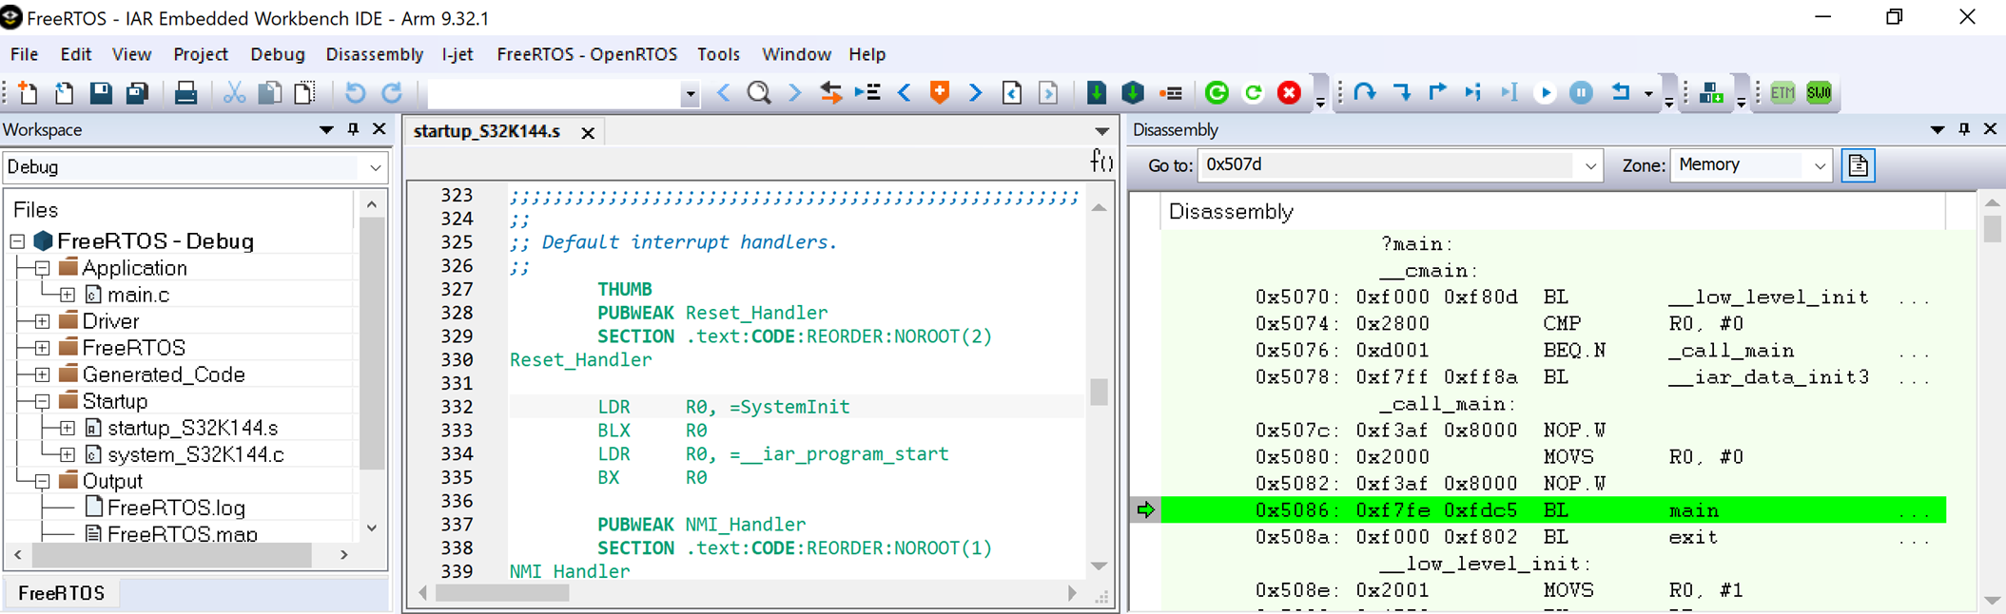
Task: Undo the last edit
Action: point(355,92)
